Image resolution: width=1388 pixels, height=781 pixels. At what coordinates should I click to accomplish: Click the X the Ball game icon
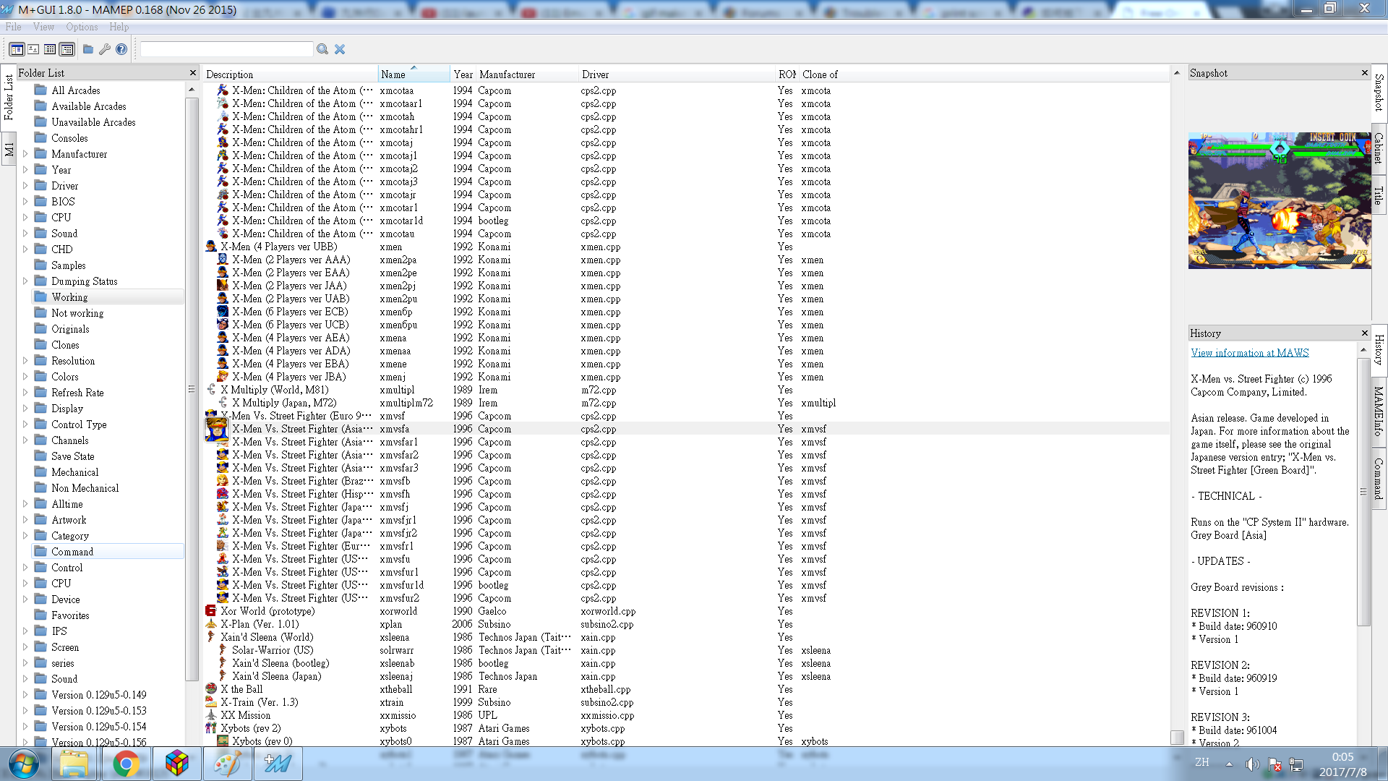coord(211,689)
